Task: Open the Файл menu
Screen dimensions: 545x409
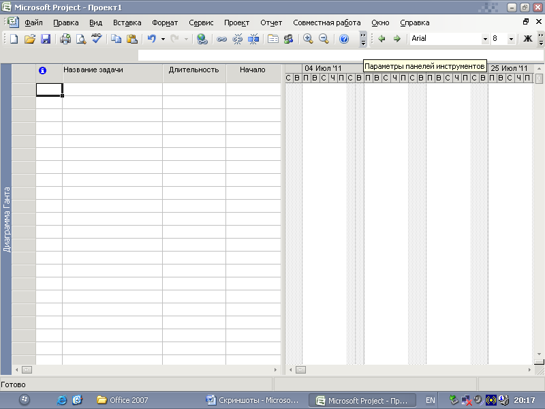Action: coord(33,22)
